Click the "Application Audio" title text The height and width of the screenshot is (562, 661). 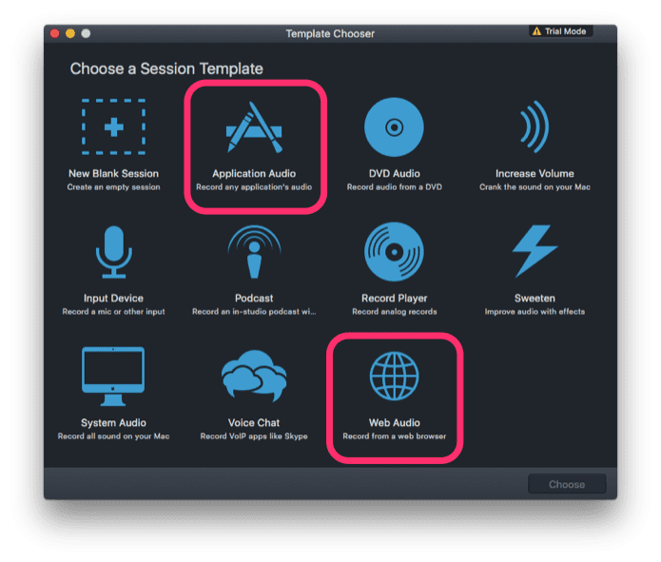pyautogui.click(x=254, y=174)
